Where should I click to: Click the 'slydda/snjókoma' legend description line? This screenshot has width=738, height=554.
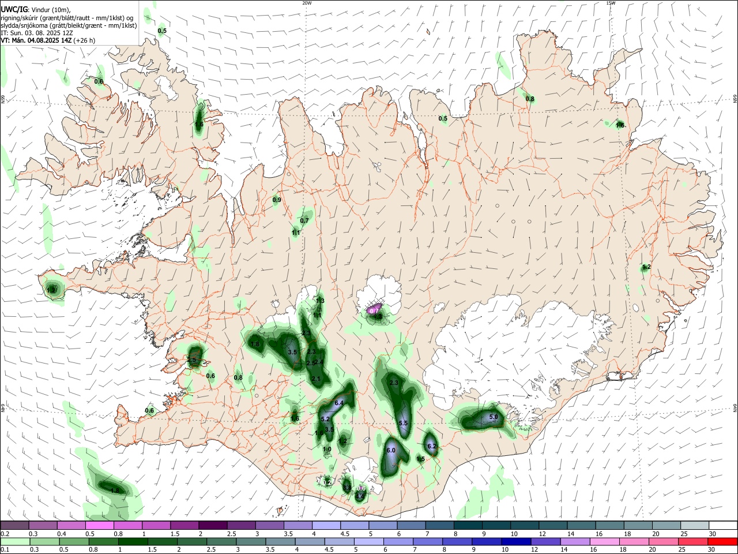point(69,25)
